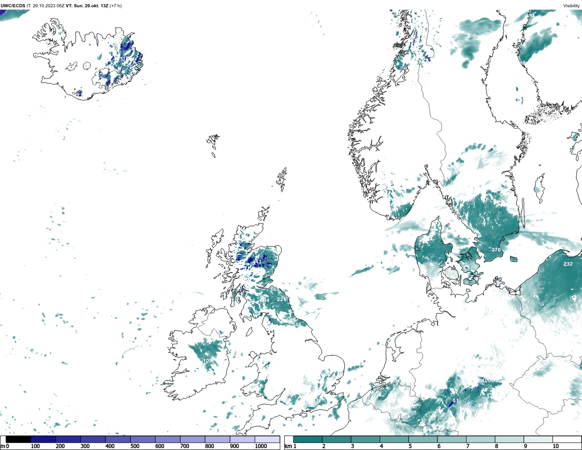The width and height of the screenshot is (582, 450).
Task: Click the m unit label on the left legend
Action: click(x=3, y=446)
